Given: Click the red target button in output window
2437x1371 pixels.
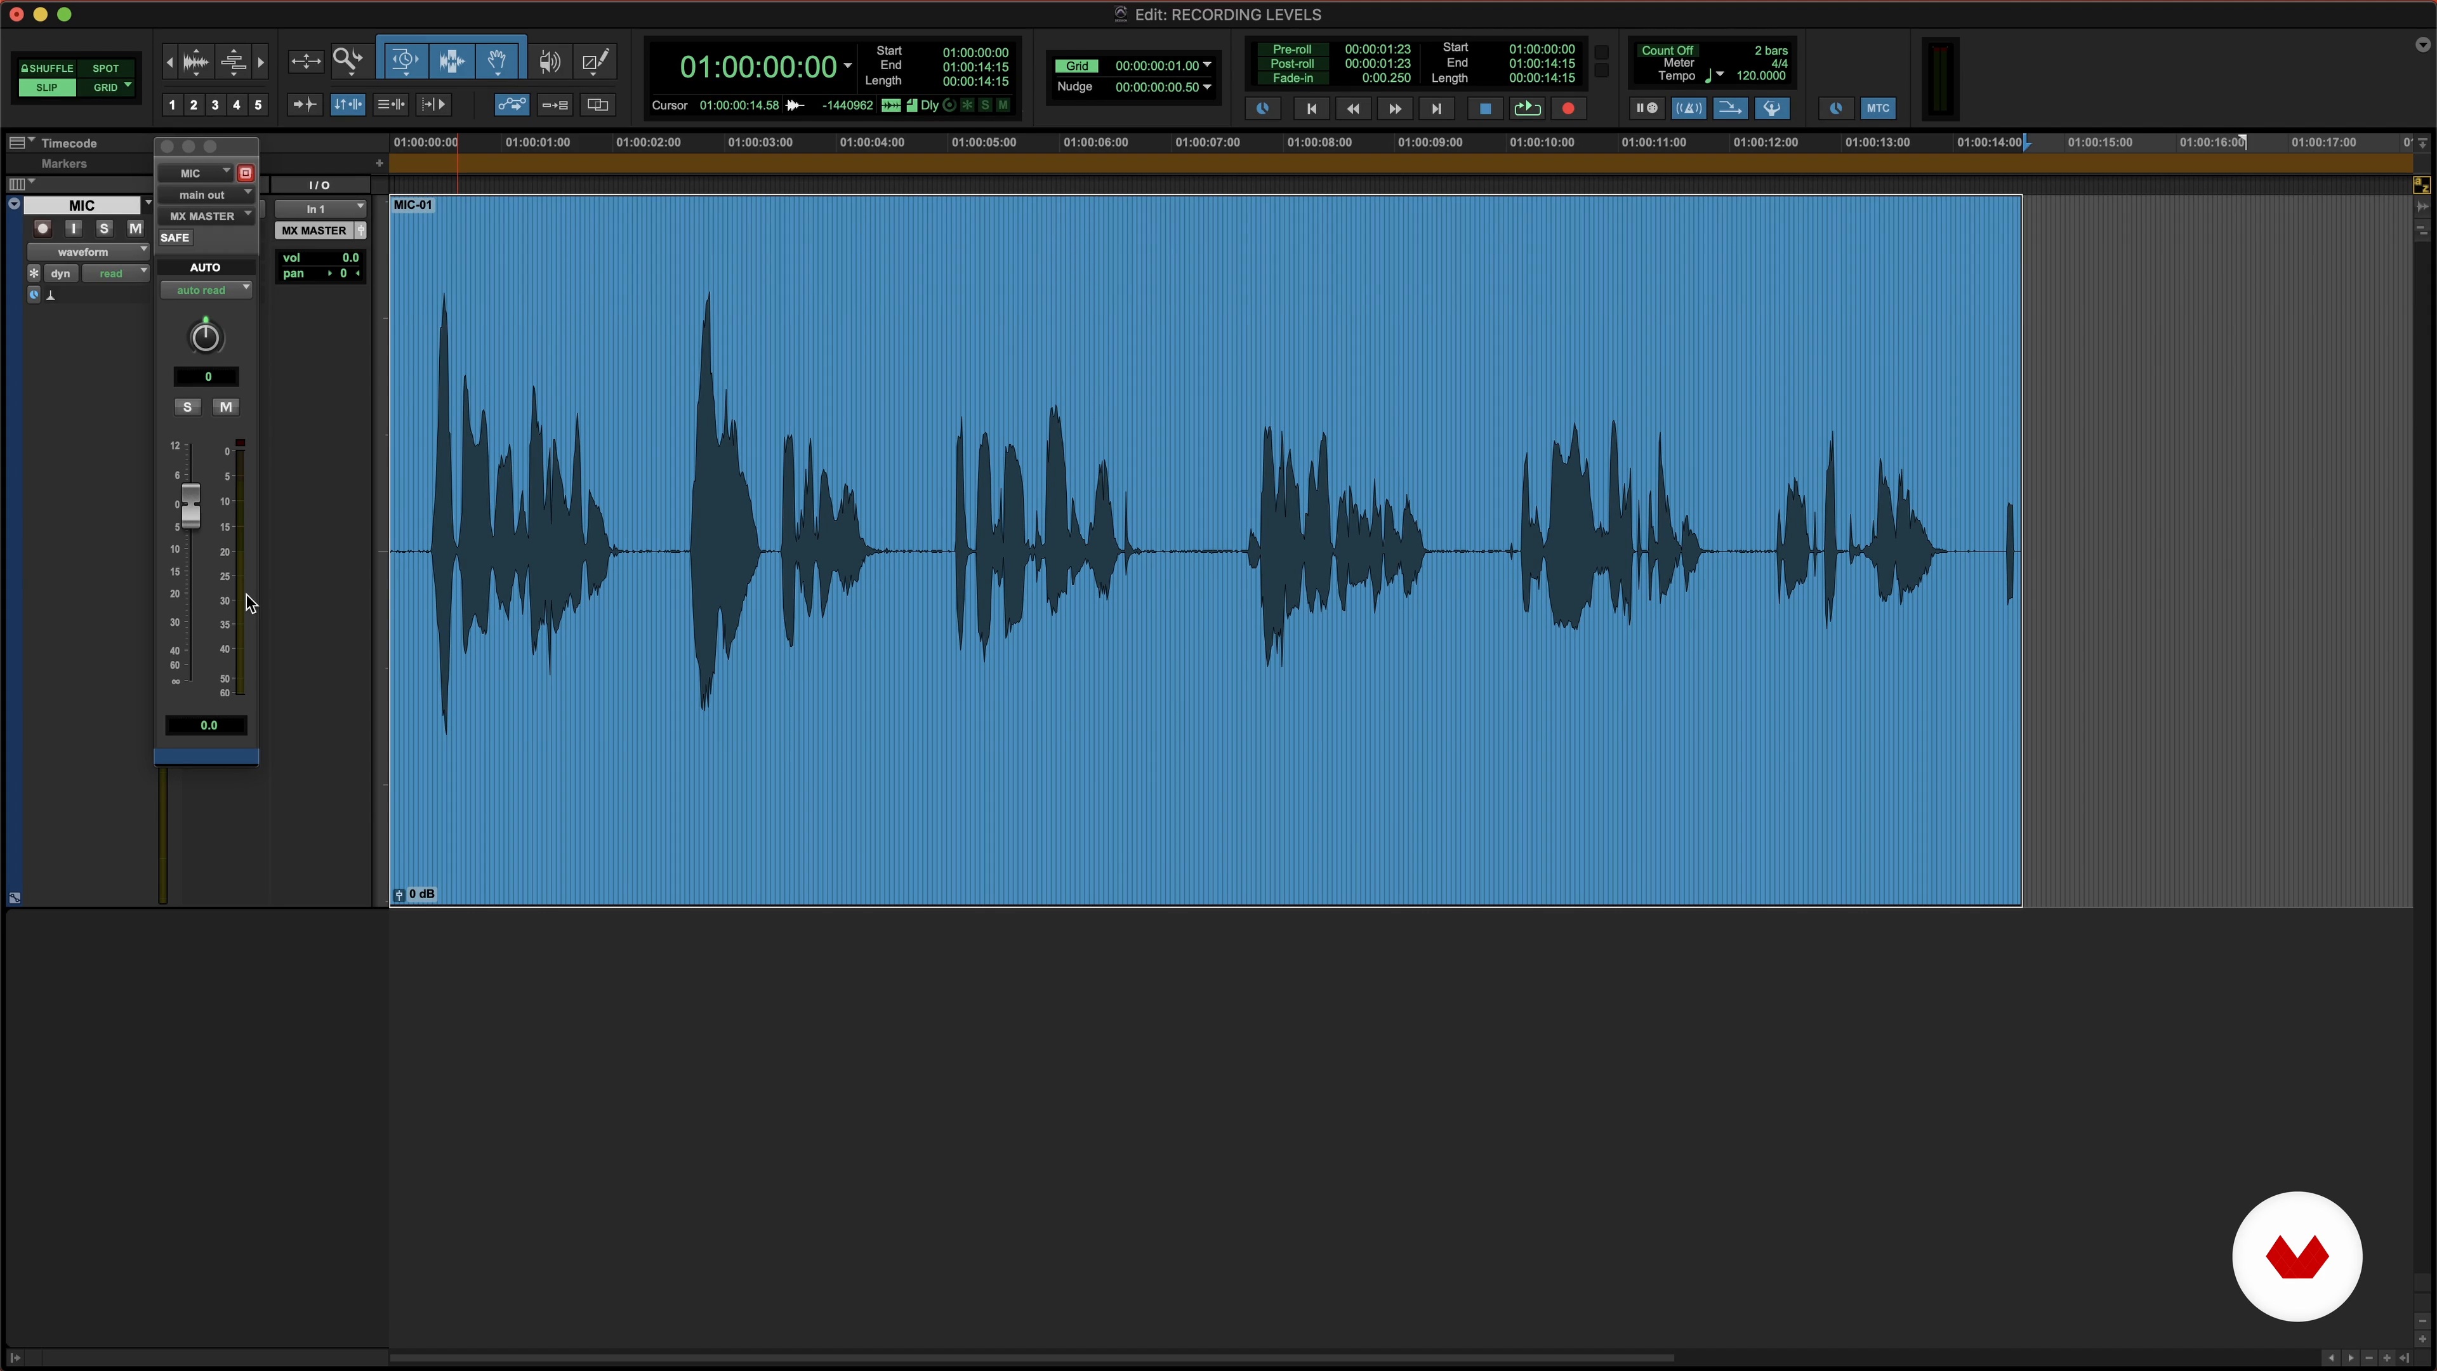Looking at the screenshot, I should tap(245, 173).
